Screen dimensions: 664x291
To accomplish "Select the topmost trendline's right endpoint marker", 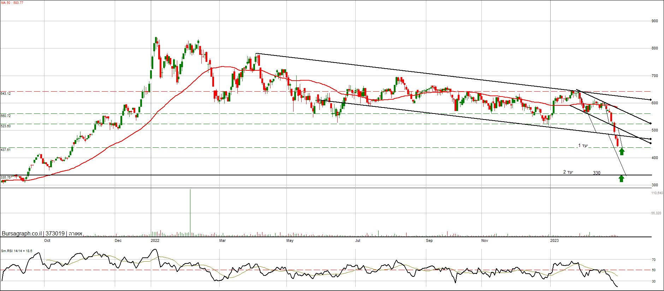I will point(651,100).
